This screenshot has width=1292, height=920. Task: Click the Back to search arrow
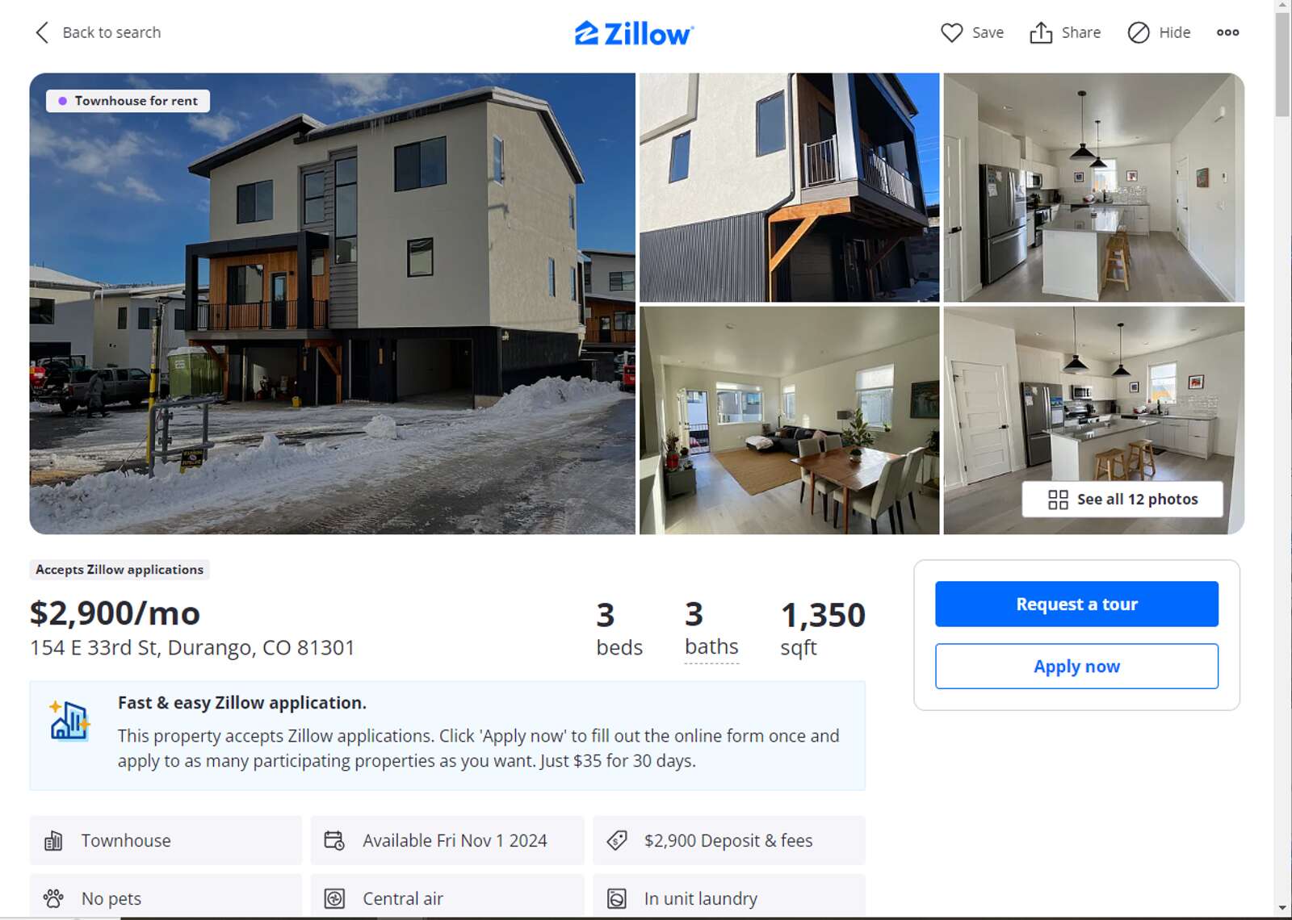[x=42, y=32]
